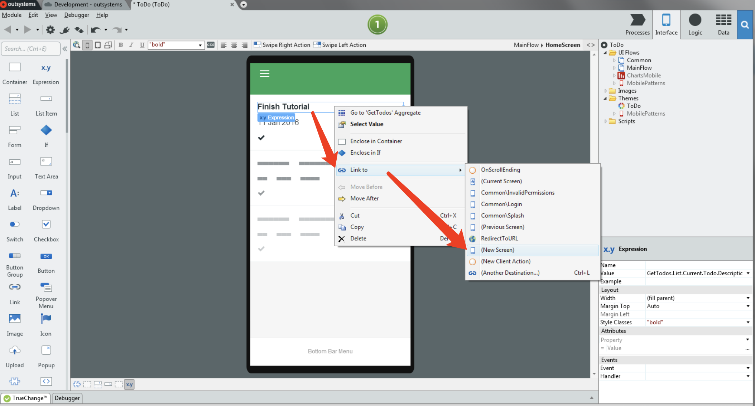Choose (New Screen) from Link to submenu

coord(497,250)
